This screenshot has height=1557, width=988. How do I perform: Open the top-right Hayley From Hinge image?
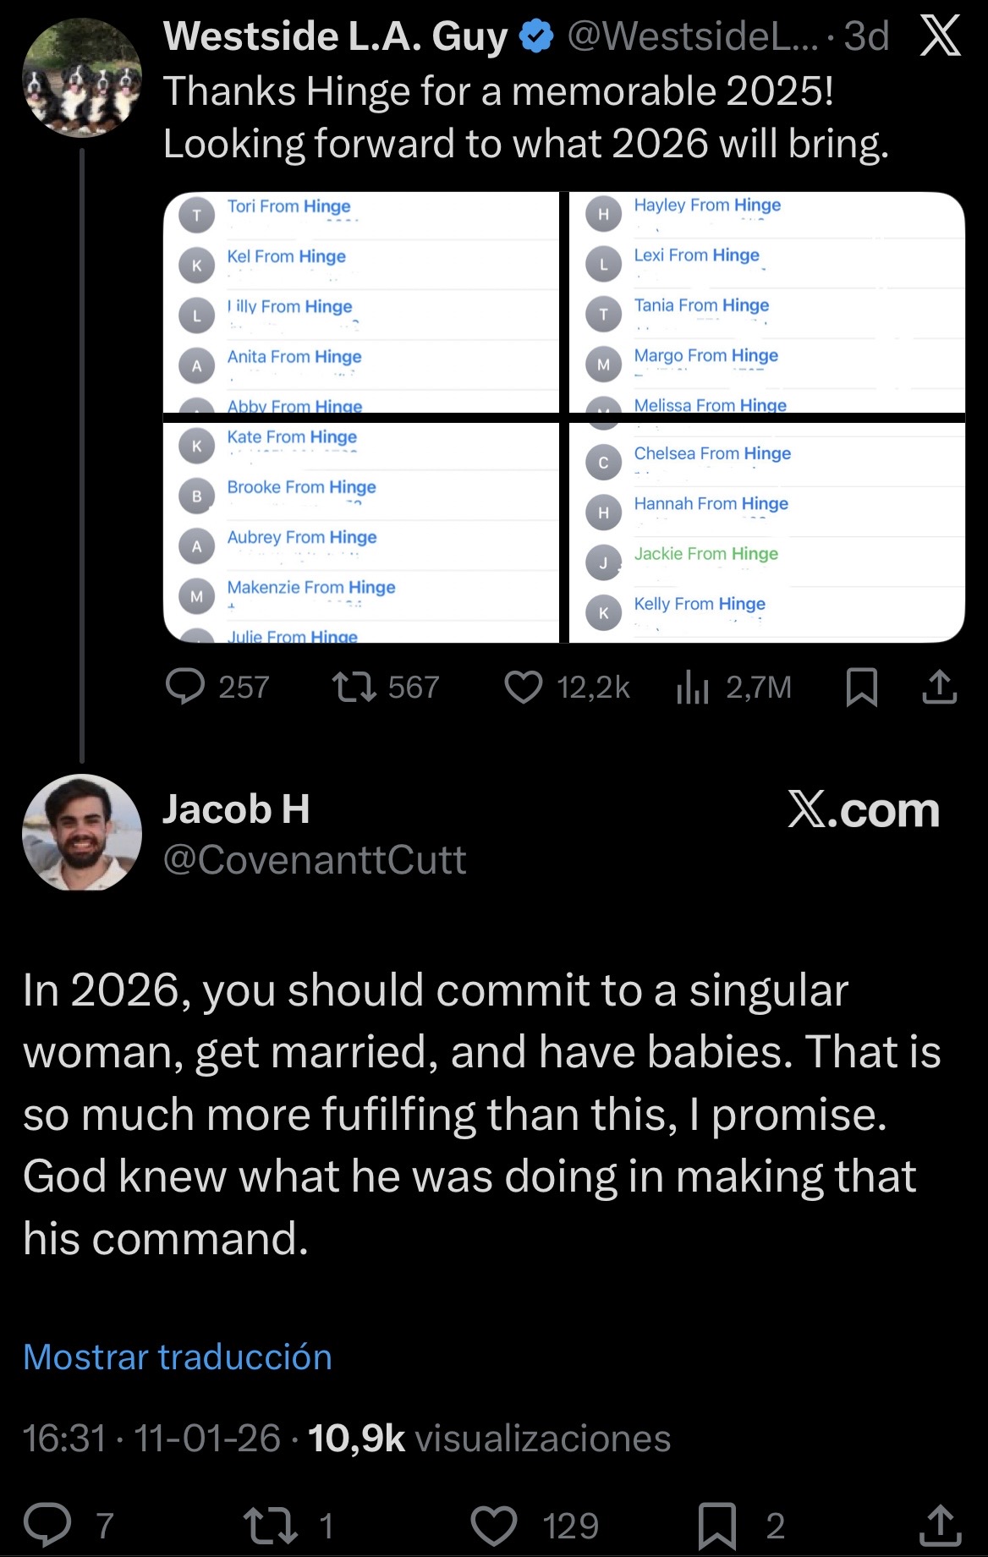point(766,302)
